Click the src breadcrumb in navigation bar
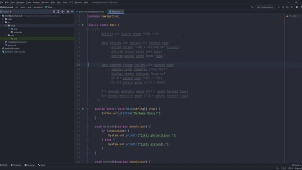 click(x=17, y=7)
